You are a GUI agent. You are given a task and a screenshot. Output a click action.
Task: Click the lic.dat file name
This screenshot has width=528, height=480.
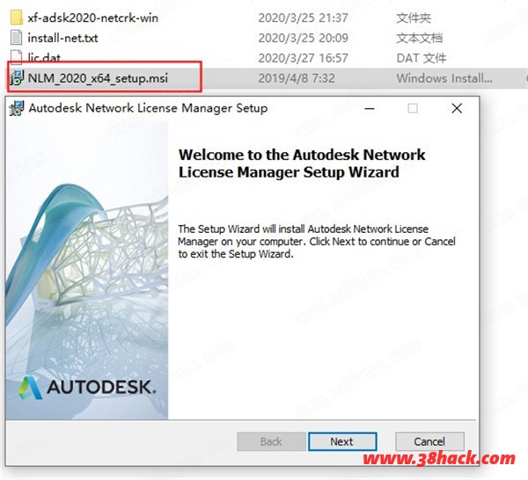pyautogui.click(x=44, y=57)
